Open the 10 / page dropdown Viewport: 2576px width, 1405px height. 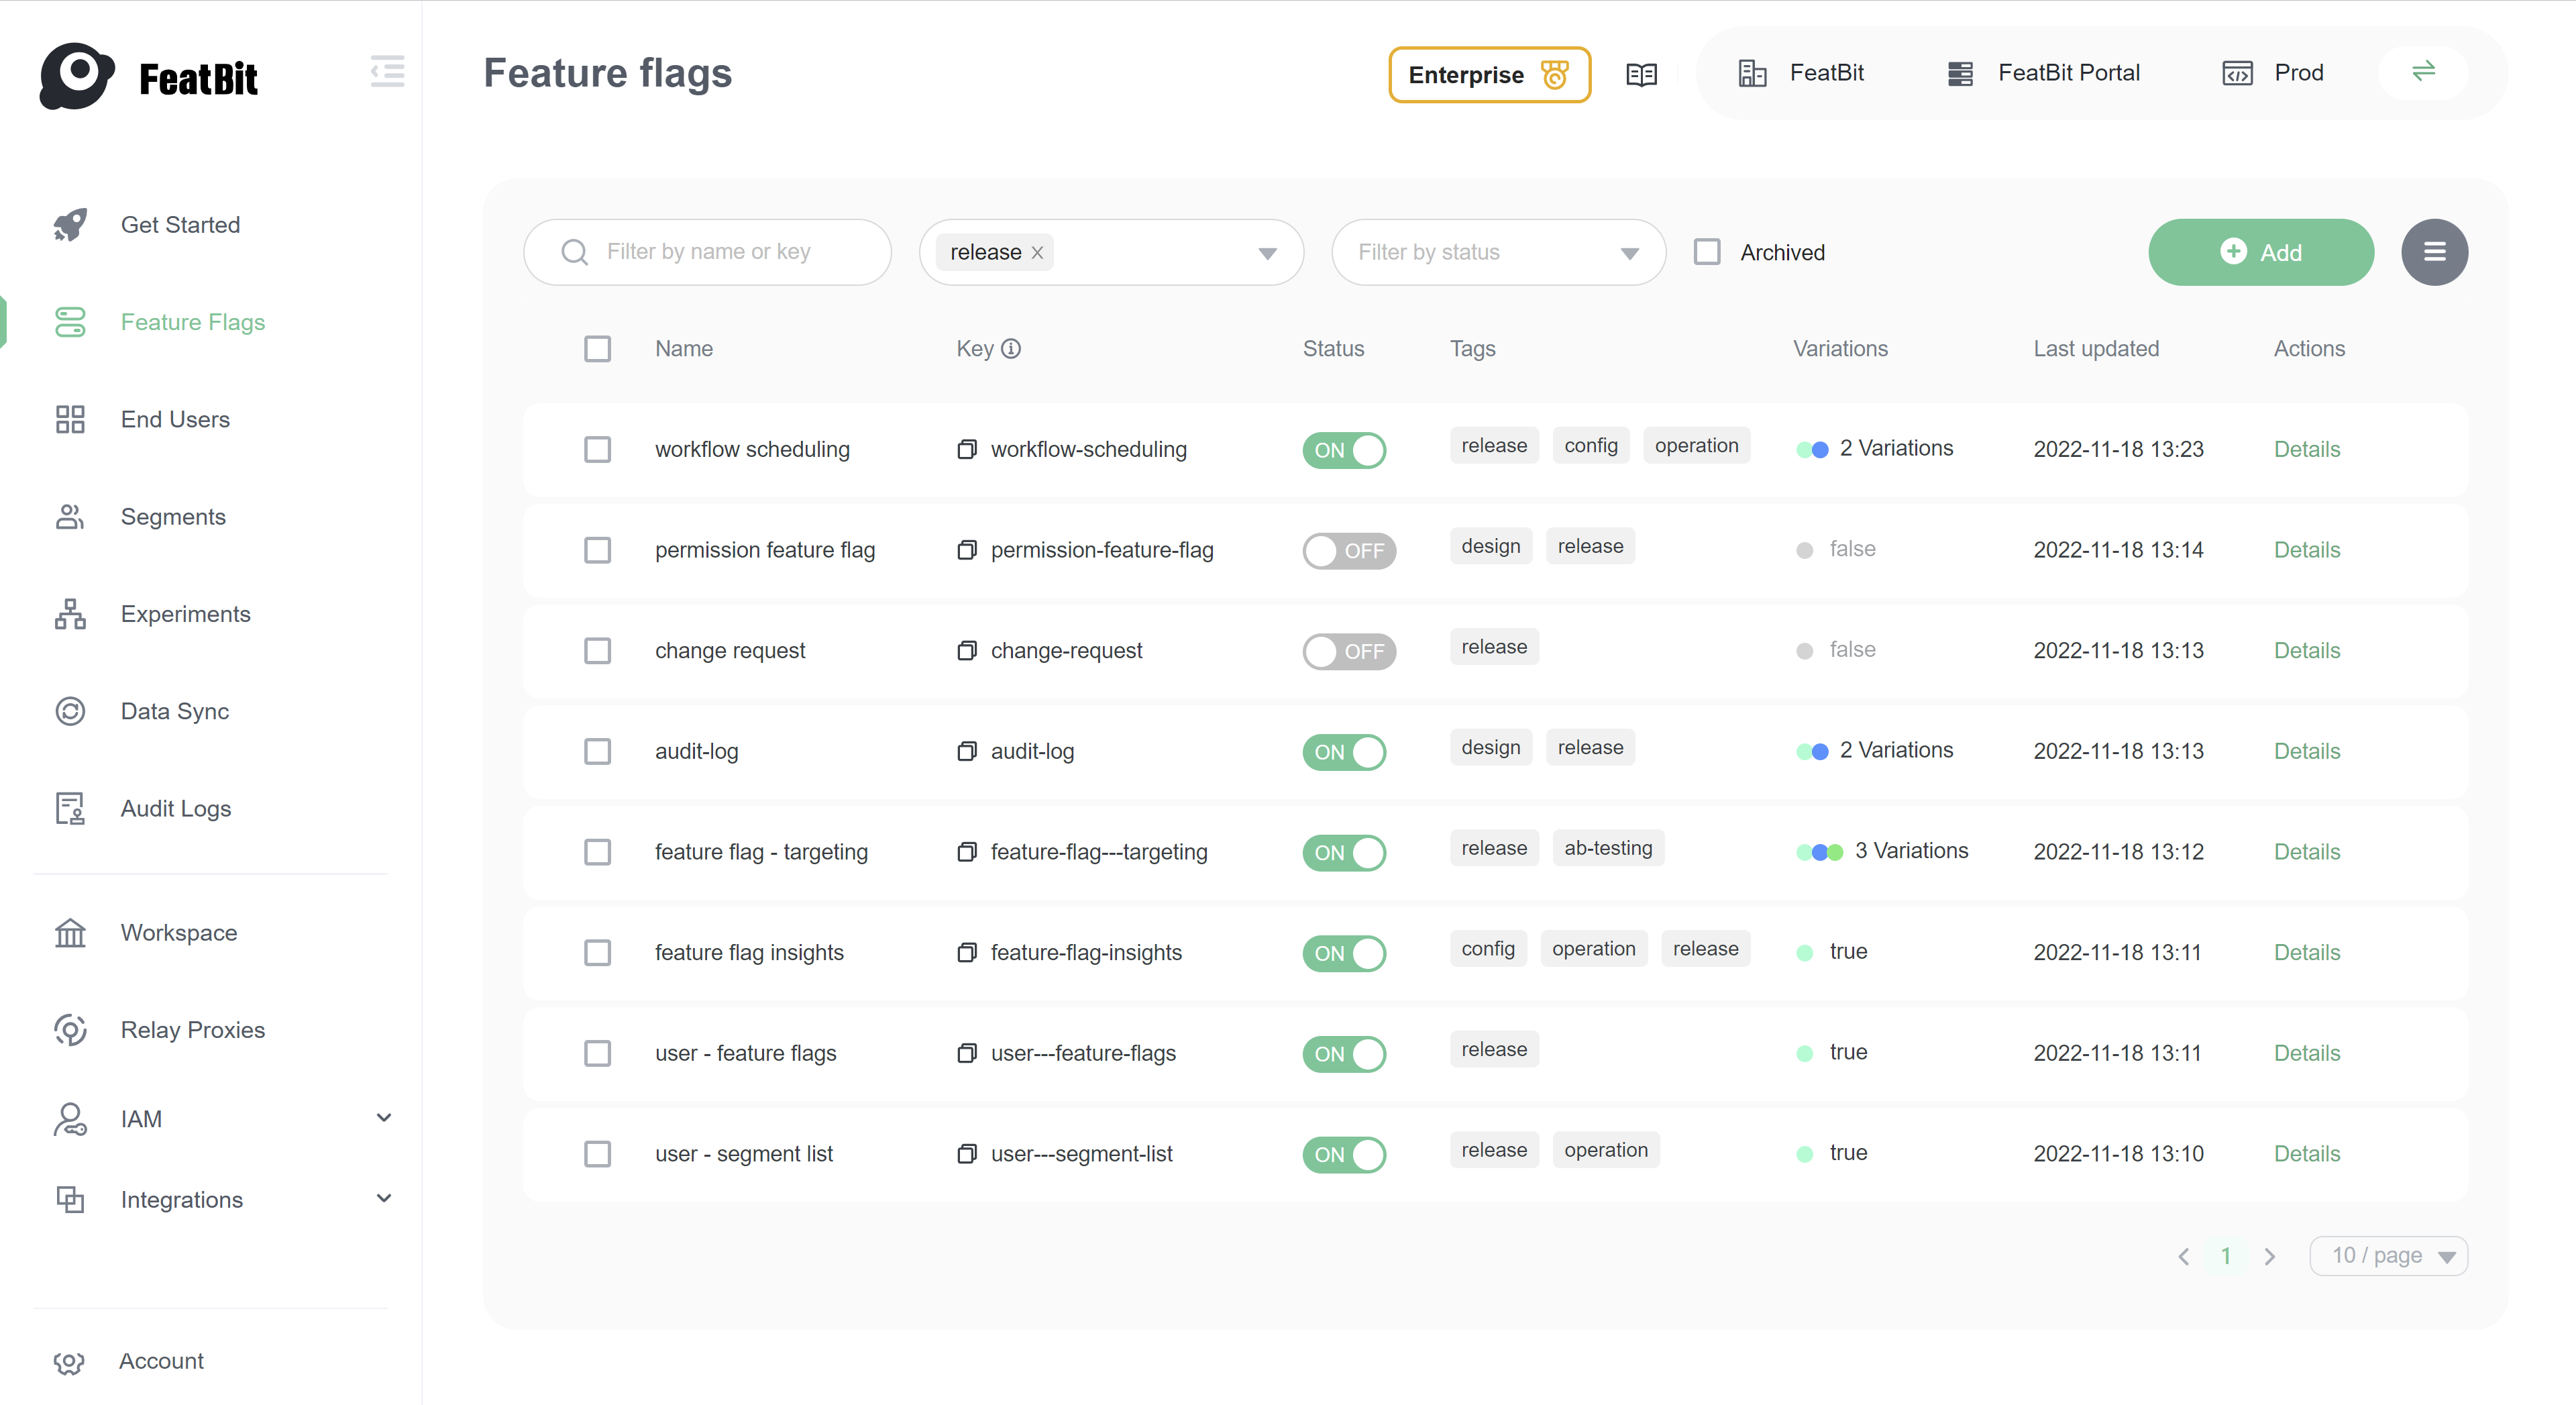coord(2388,1256)
